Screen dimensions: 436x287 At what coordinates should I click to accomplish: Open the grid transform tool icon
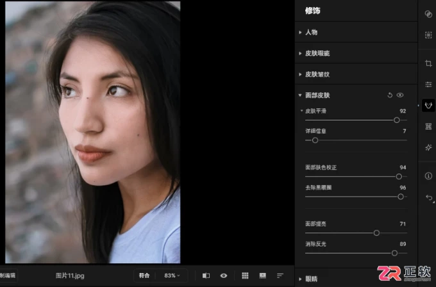tap(428, 126)
